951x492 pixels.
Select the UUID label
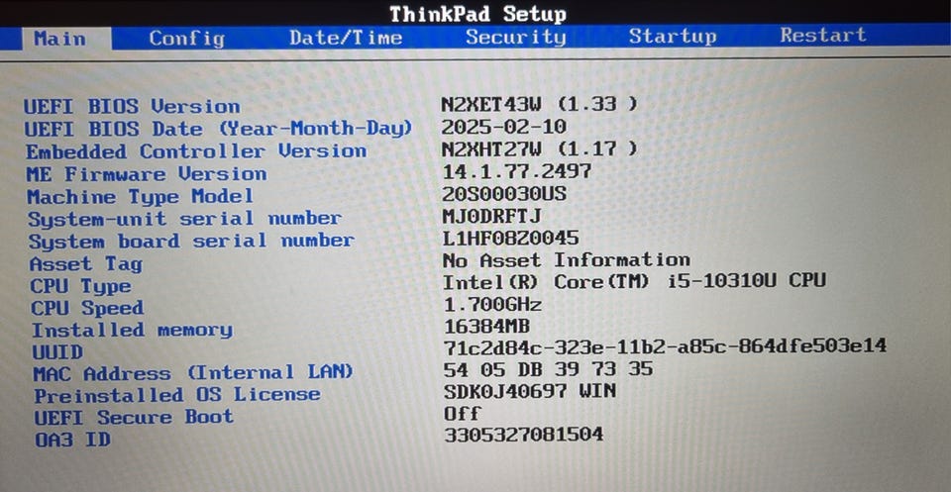[57, 352]
